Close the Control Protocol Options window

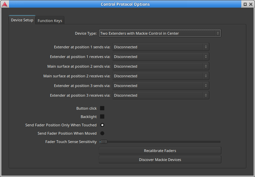(251, 4)
